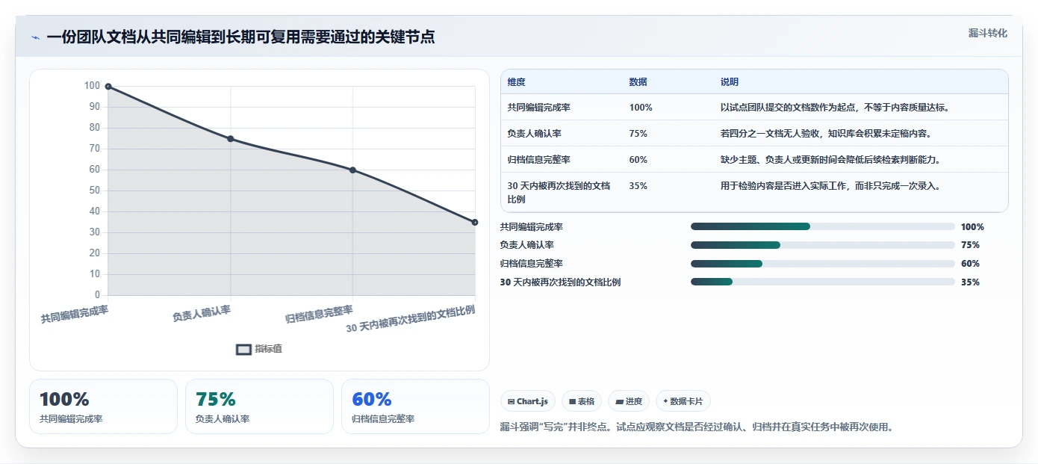
Task: Click the 指标值 legend label
Action: pyautogui.click(x=268, y=349)
